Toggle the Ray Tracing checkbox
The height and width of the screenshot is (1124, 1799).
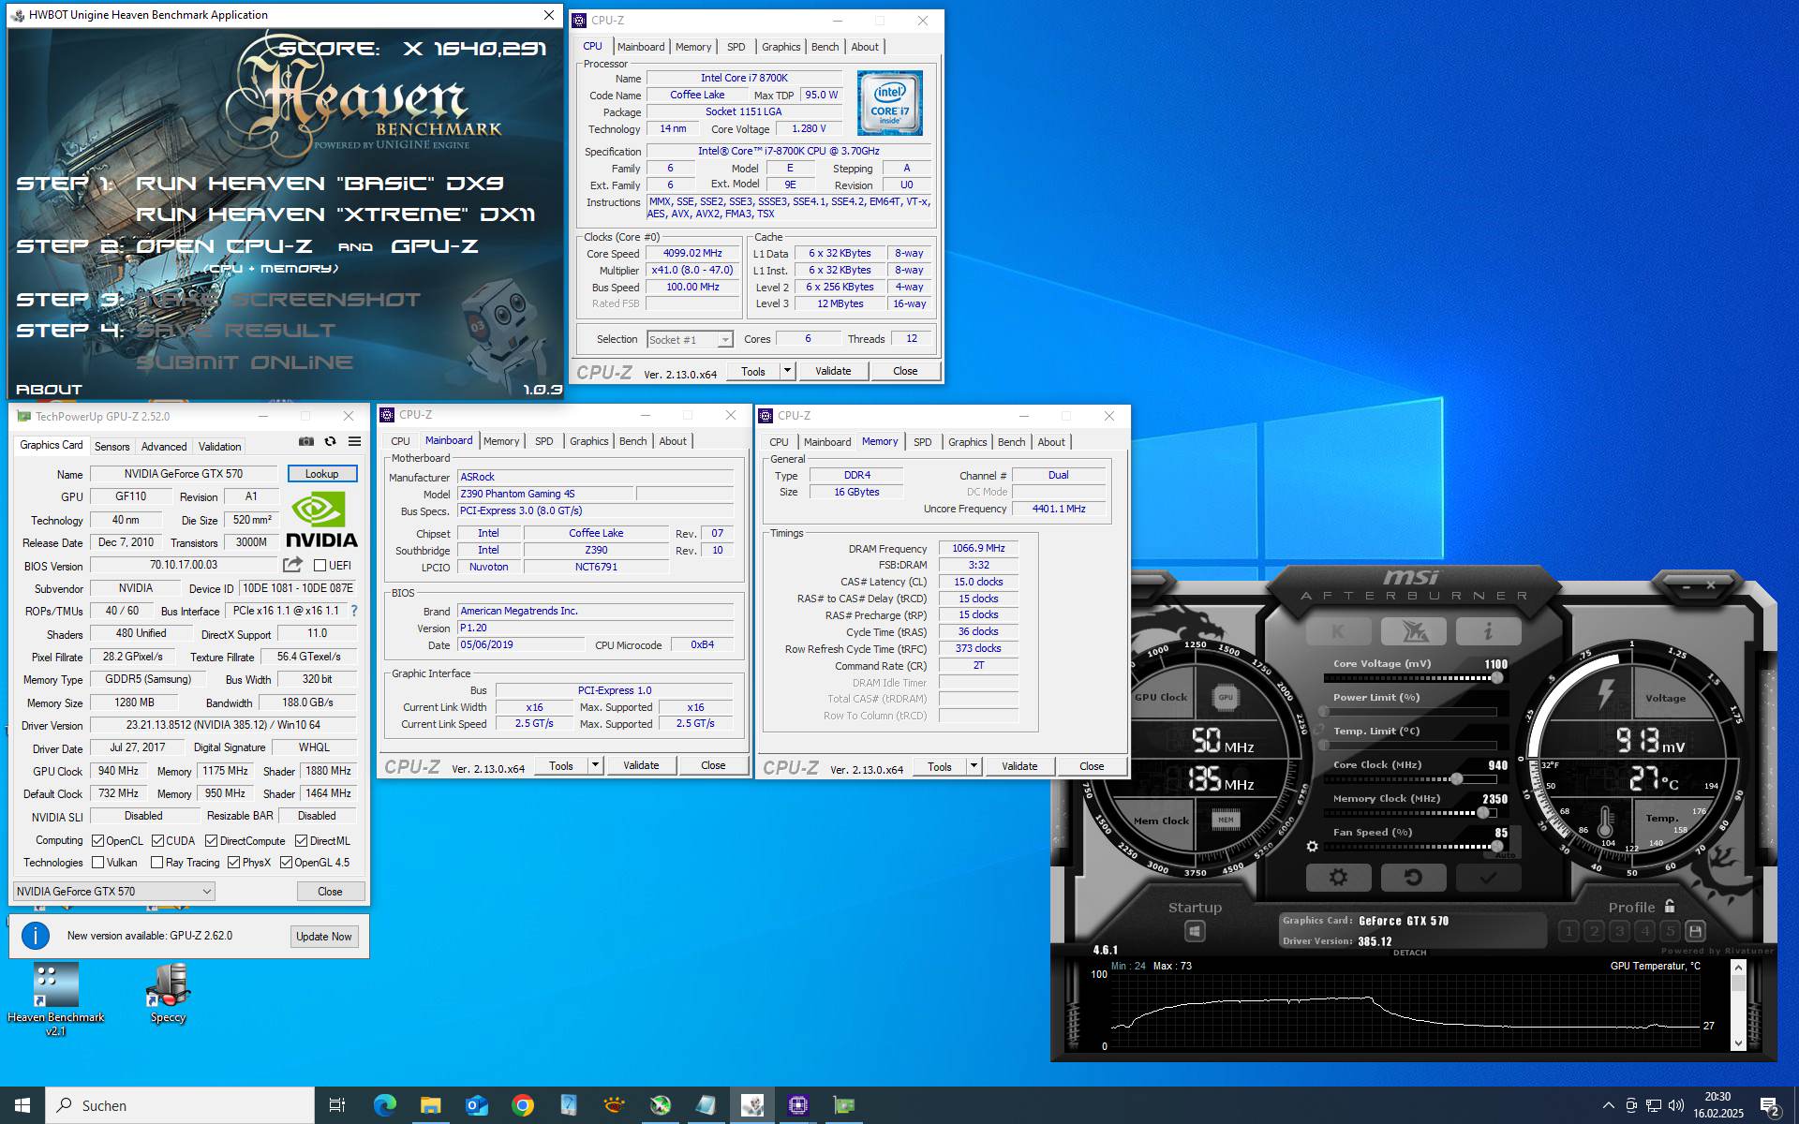click(x=156, y=862)
